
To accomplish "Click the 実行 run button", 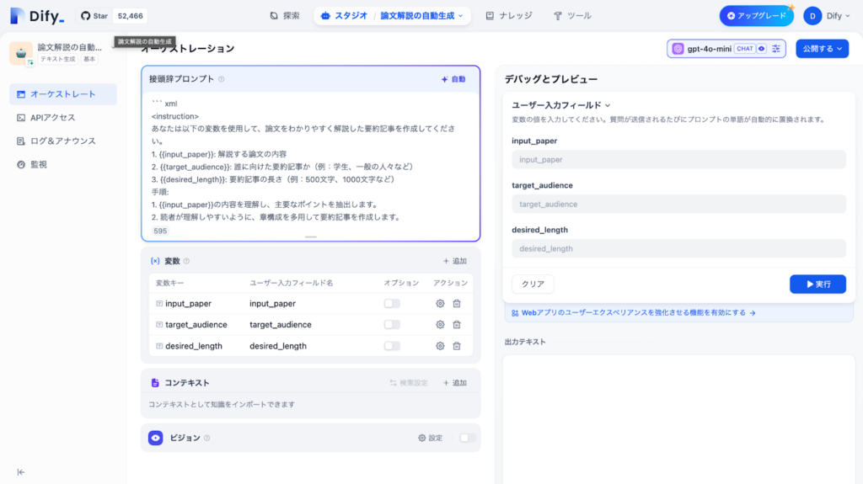I will (817, 284).
